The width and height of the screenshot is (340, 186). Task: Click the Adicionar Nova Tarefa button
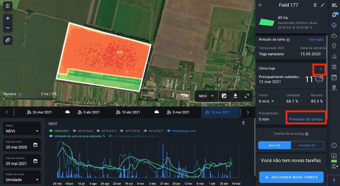291,177
